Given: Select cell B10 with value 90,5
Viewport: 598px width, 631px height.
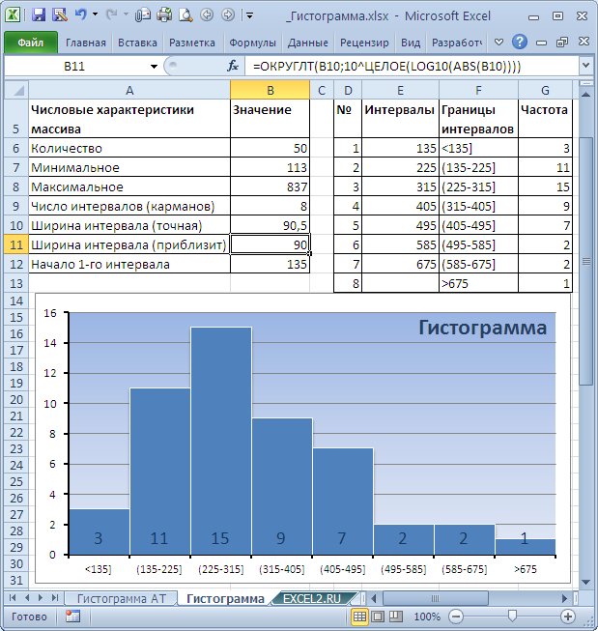Looking at the screenshot, I should pos(270,225).
